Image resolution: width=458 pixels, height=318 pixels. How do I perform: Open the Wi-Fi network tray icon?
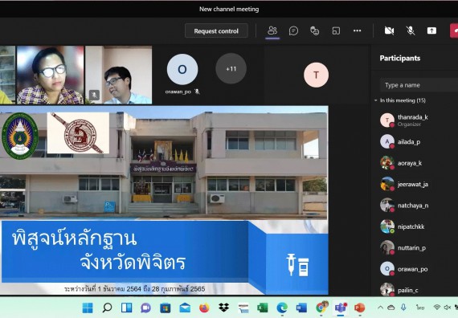click(436, 308)
